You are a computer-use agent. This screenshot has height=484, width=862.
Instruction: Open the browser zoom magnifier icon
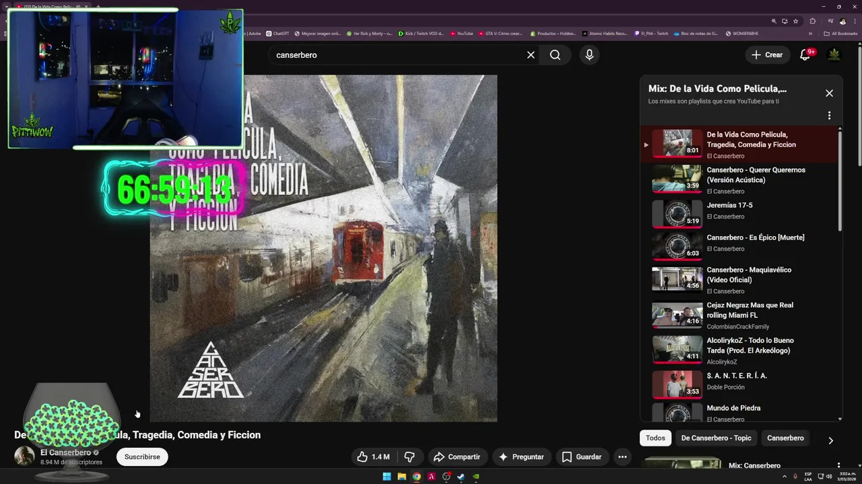coord(774,22)
